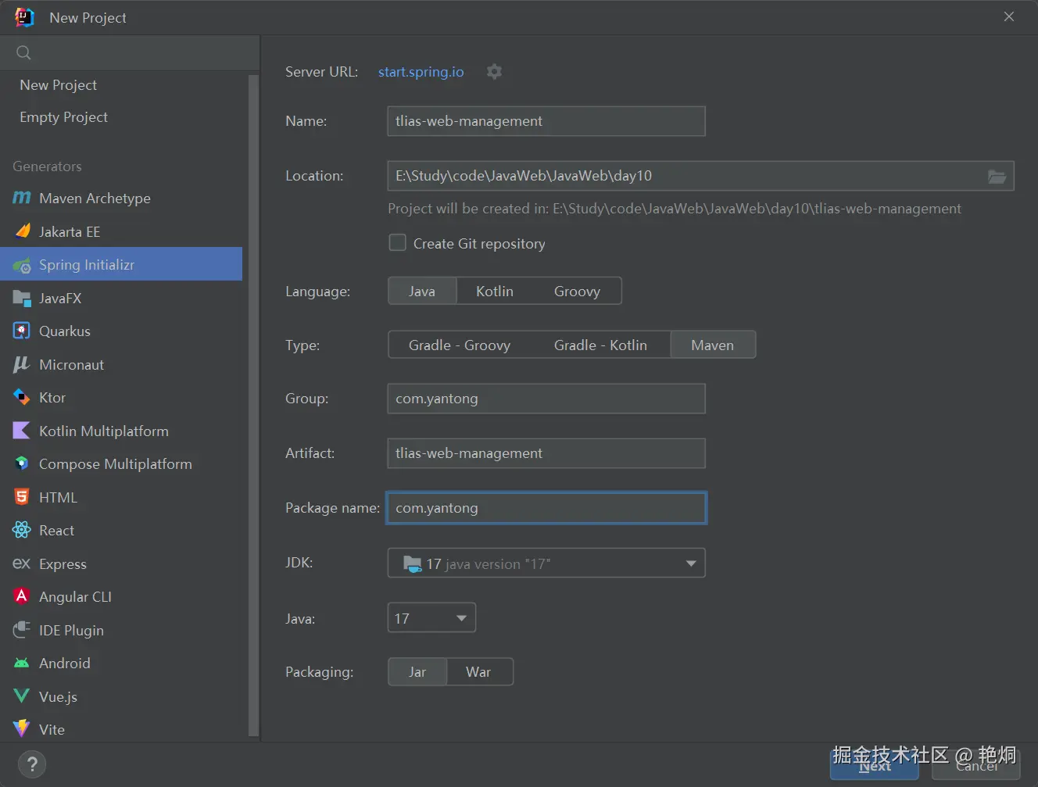Open help with question mark button

point(32,764)
